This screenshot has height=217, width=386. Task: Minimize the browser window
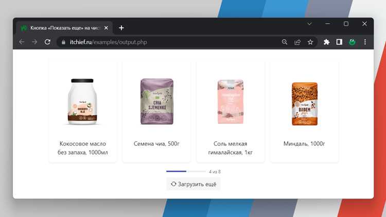click(x=327, y=24)
